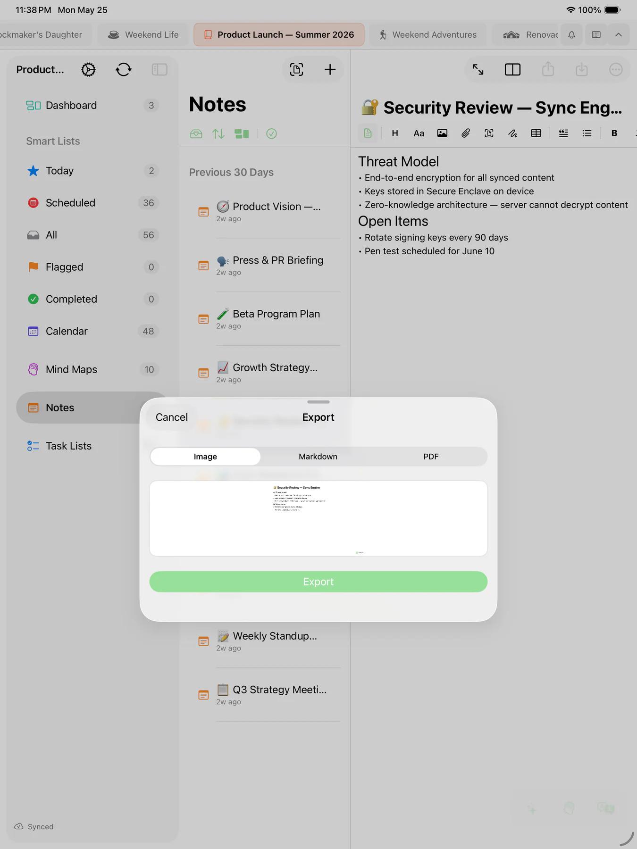The width and height of the screenshot is (637, 849).
Task: Select the document mode icon in editor toolbar
Action: [x=368, y=133]
